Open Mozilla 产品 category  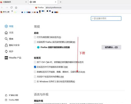pos(13,58)
